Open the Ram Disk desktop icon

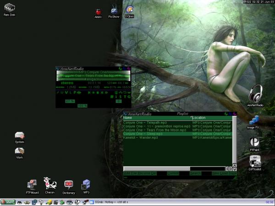10,10
